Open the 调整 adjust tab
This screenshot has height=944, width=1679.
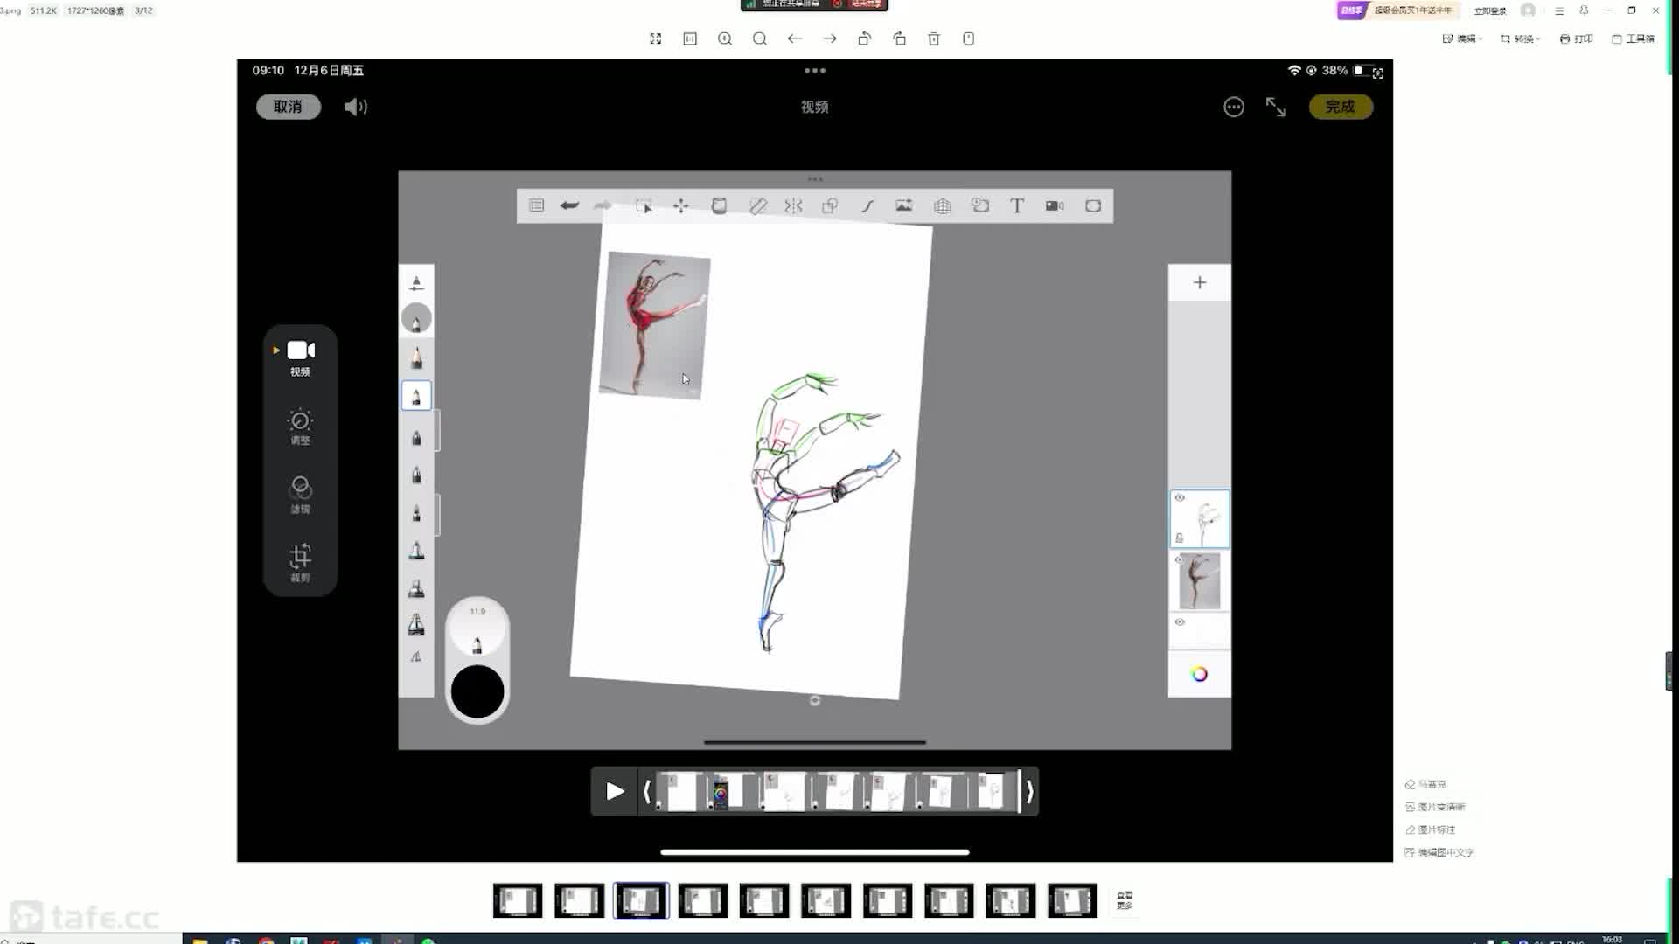[x=300, y=427]
